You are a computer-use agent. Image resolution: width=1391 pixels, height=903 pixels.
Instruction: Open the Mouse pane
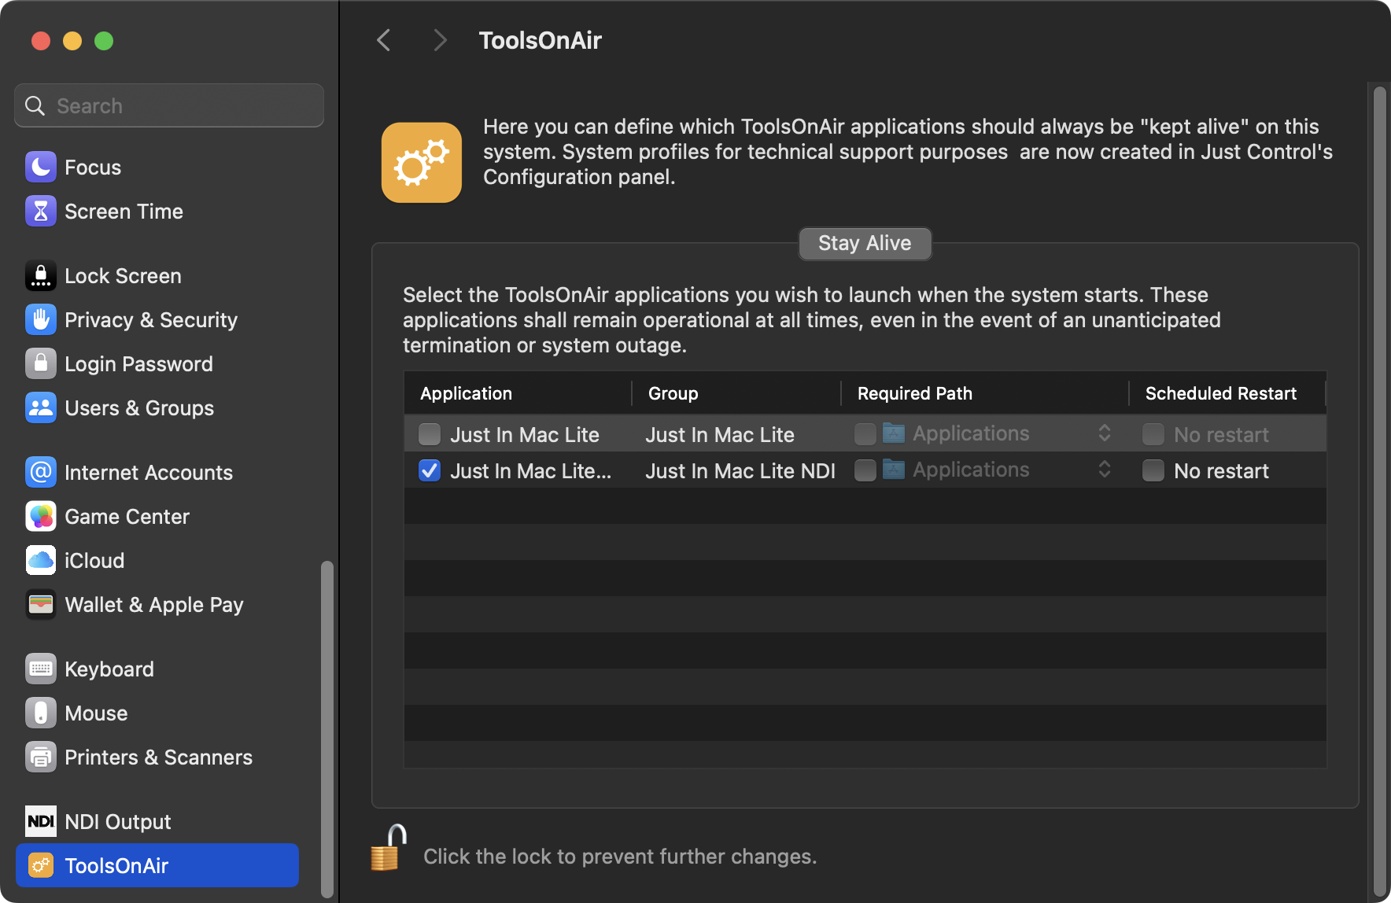[157, 713]
